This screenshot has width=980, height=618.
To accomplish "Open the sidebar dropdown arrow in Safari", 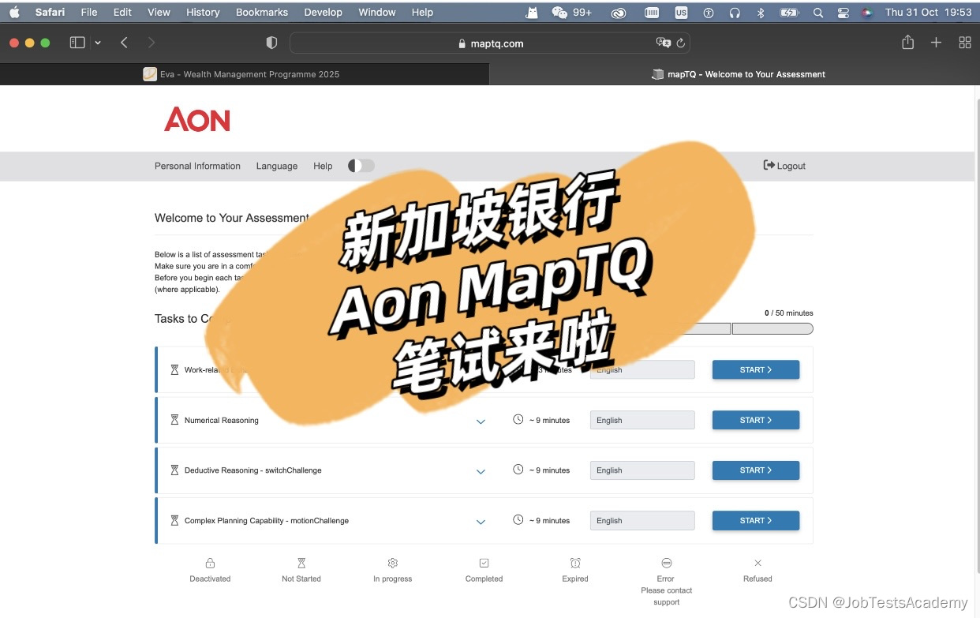I will point(98,43).
